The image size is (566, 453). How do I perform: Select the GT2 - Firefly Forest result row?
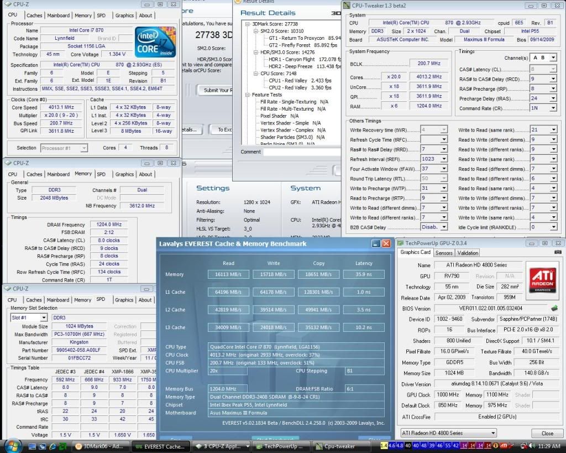(303, 45)
